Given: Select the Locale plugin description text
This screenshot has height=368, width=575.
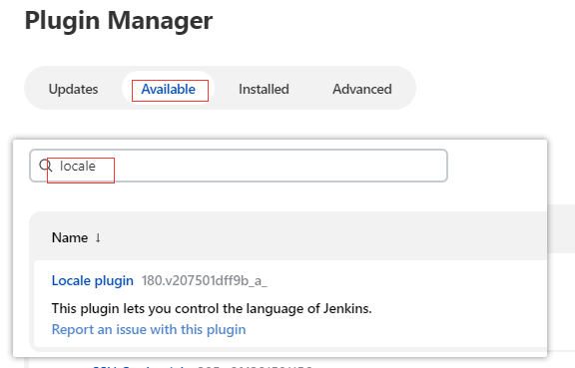Looking at the screenshot, I should click(x=212, y=308).
